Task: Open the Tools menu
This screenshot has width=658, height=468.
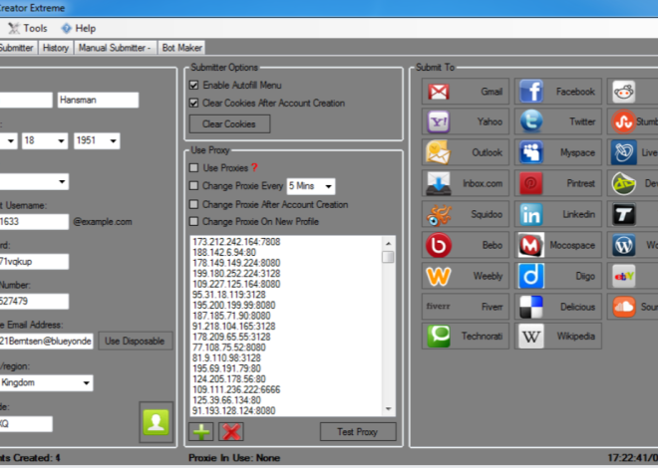Action: point(28,28)
